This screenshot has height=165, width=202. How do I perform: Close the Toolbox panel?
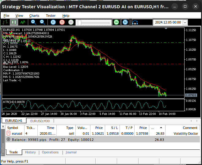pyautogui.click(x=3, y=127)
